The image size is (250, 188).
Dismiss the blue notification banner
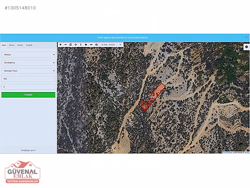[x=246, y=37]
